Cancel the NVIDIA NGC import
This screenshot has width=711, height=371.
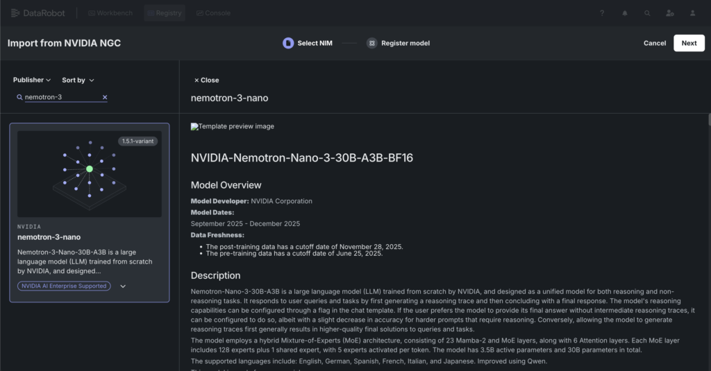pyautogui.click(x=654, y=43)
